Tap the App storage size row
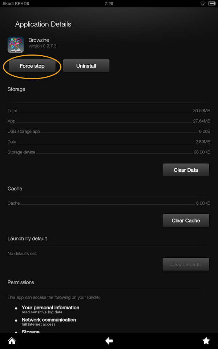218x349 pixels. click(x=109, y=121)
